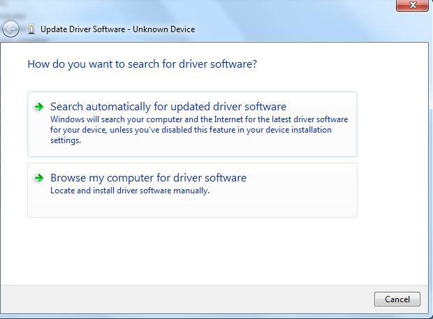The height and width of the screenshot is (319, 433).
Task: Click the Back arrow button
Action: click(x=10, y=29)
